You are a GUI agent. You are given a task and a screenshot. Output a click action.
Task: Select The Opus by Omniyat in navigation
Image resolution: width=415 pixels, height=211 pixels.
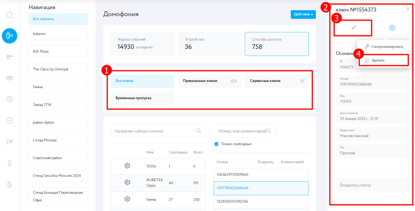pos(58,69)
